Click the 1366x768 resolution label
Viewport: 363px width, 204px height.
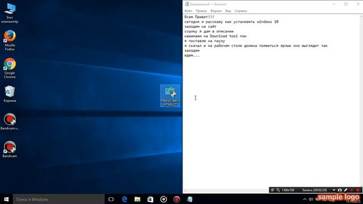click(288, 190)
